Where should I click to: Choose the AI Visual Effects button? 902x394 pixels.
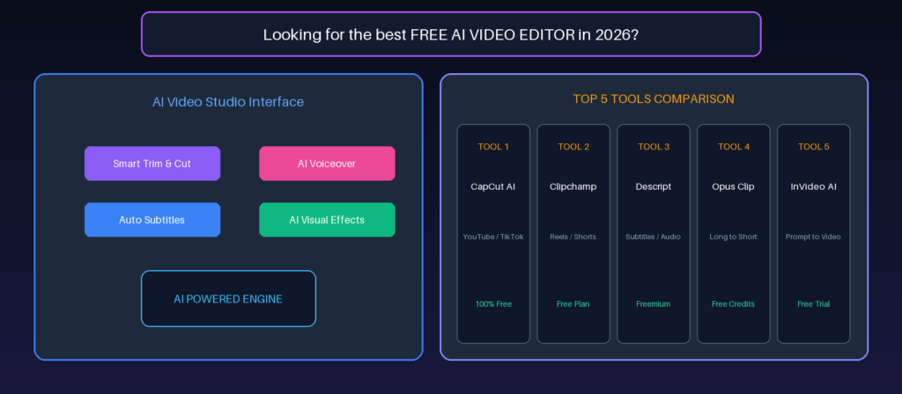tap(327, 220)
